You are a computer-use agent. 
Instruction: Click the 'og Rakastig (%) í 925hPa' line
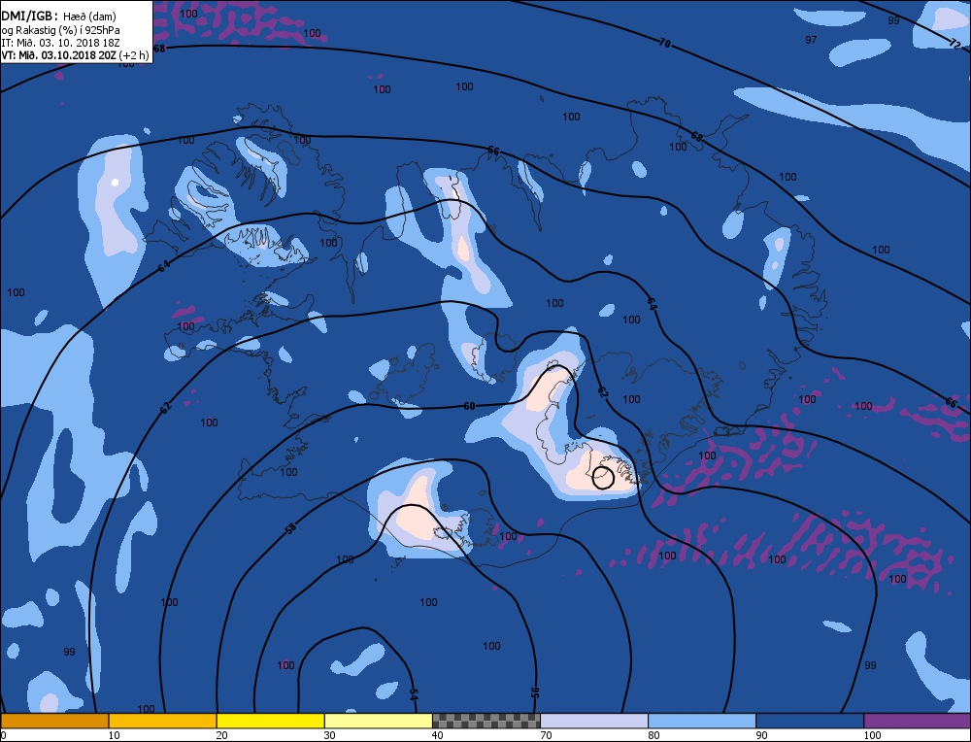tap(60, 30)
